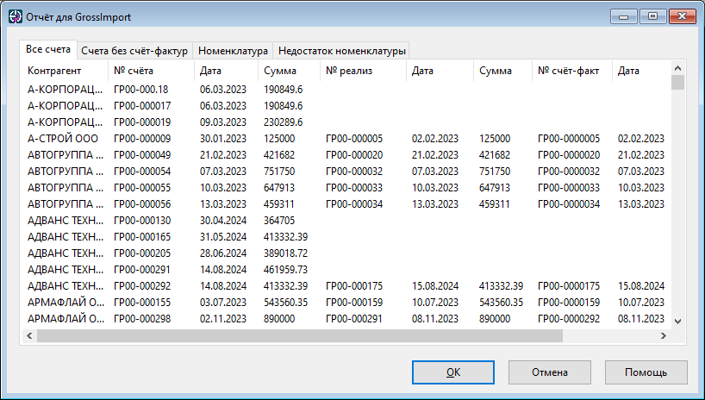Select invoice cell 'ГР00-000155'
Viewport: 705px width, 400px height.
pyautogui.click(x=142, y=303)
